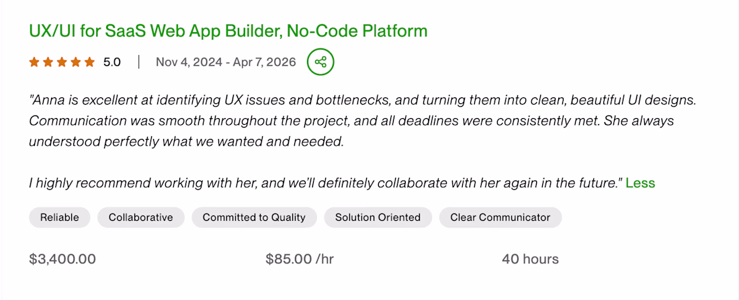Click the "I highly recommend working with her" sentence
The width and height of the screenshot is (739, 300).
[326, 183]
